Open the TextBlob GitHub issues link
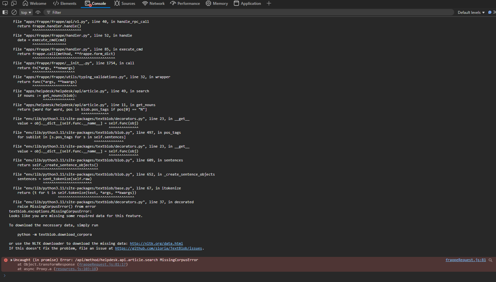 (159, 248)
